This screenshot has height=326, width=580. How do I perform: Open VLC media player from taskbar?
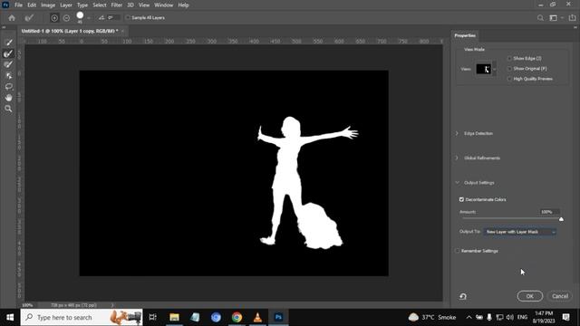tap(257, 317)
